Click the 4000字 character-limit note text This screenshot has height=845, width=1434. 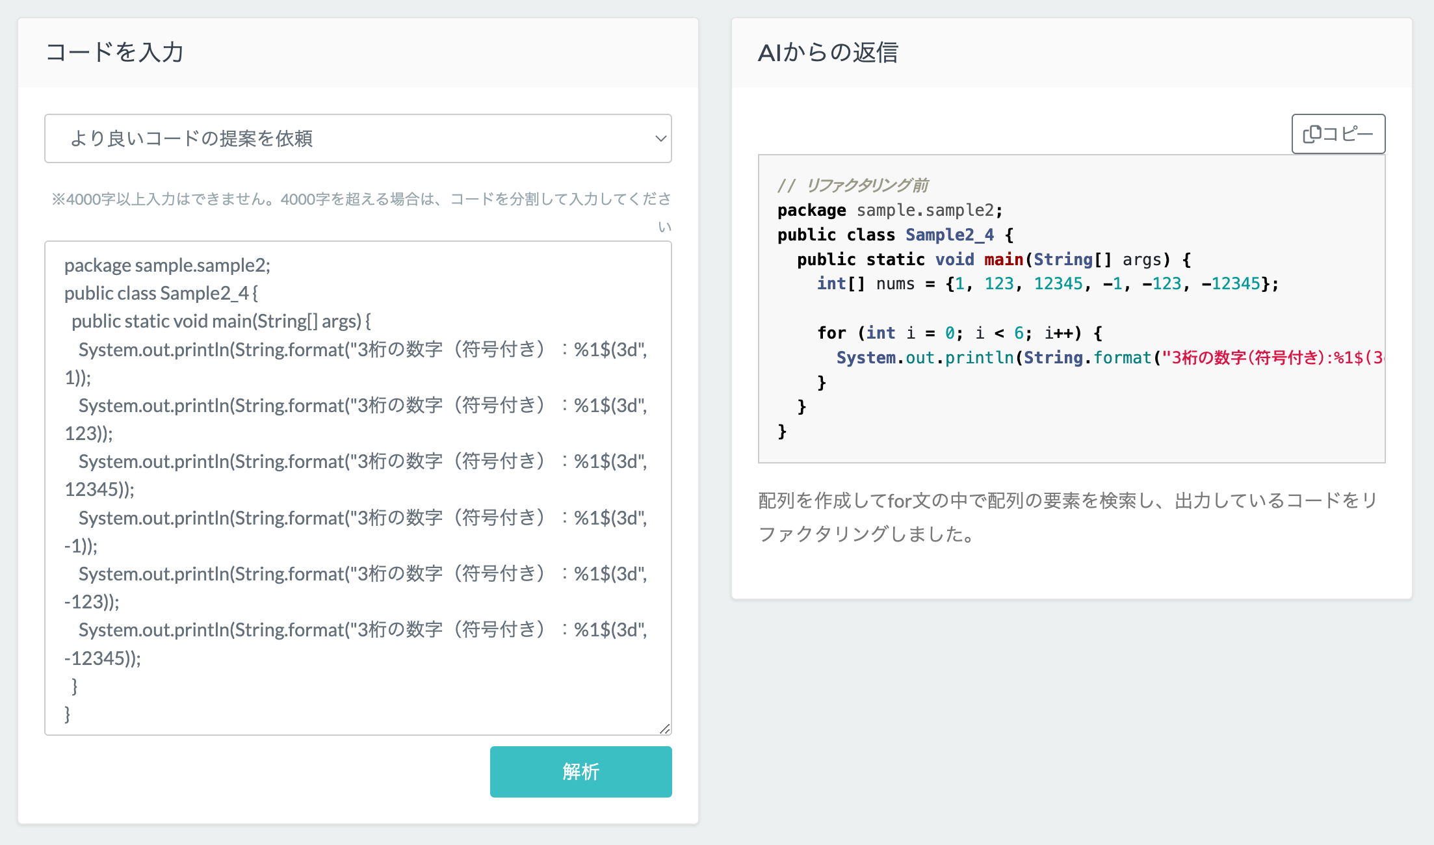[x=361, y=200]
